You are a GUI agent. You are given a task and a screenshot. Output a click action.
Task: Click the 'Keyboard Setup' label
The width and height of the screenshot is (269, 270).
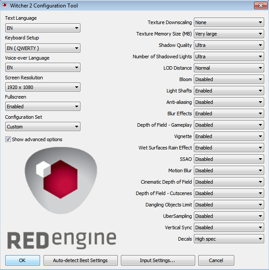click(22, 38)
